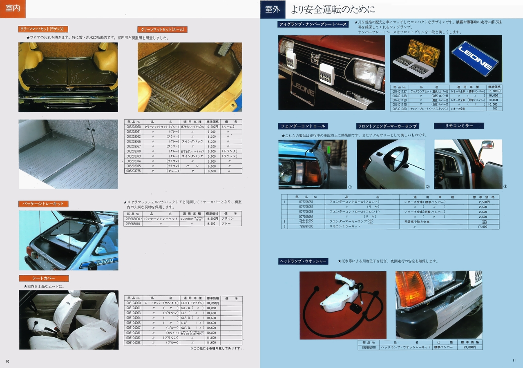Click part number 007401137
This screenshot has height=368, width=523.
click(400, 91)
